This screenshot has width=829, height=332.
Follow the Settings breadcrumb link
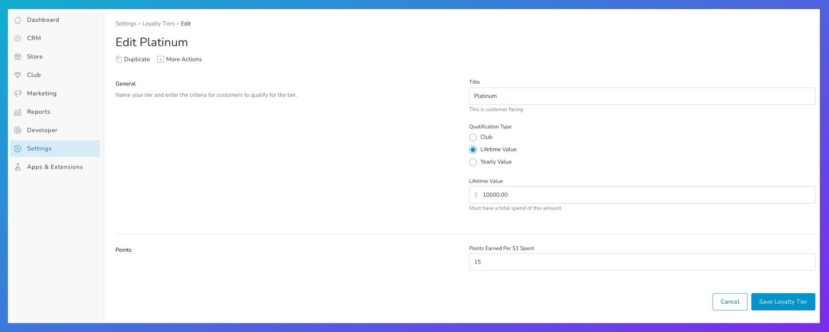tap(126, 24)
